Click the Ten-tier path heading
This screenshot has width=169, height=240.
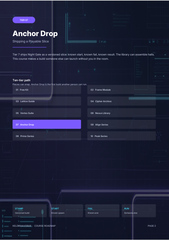coord(22,80)
